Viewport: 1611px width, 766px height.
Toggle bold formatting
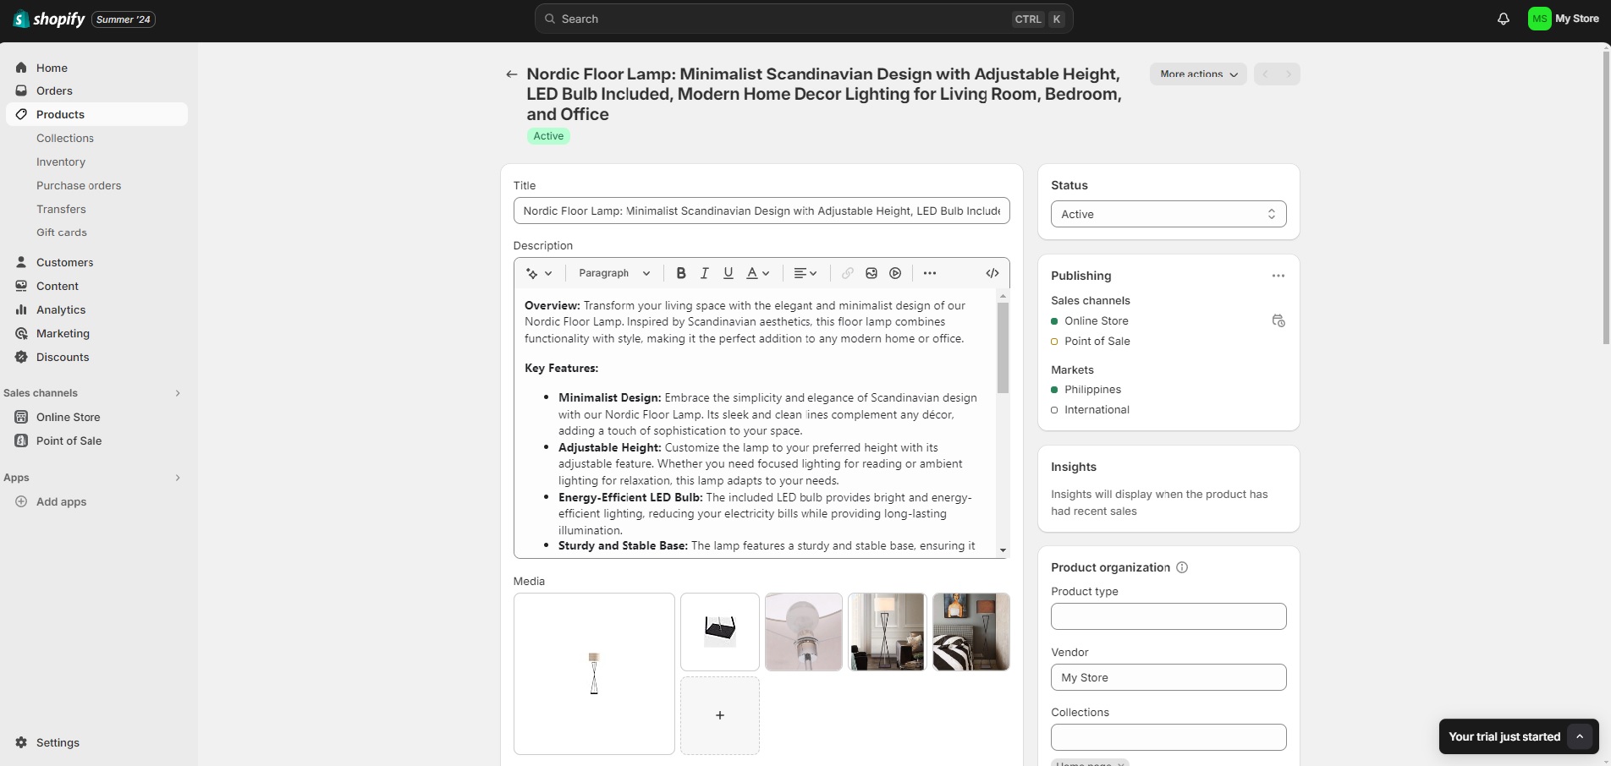[681, 273]
